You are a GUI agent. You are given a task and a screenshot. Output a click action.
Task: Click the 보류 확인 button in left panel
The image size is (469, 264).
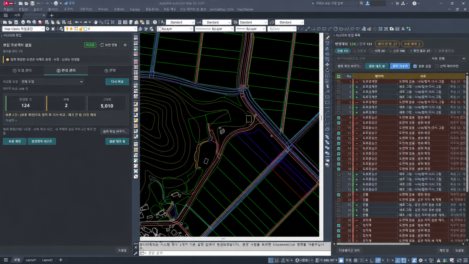pos(15,141)
